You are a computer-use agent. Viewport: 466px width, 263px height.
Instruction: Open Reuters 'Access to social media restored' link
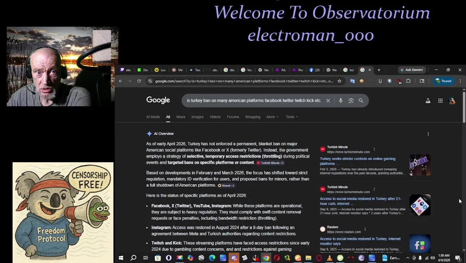(360, 241)
